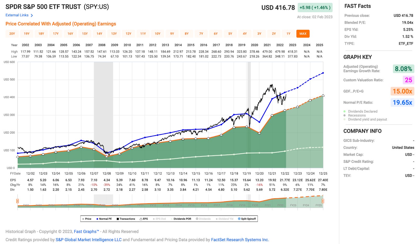This screenshot has height=244, width=418.
Task: Show the 2Y chart range
Action: pyautogui.click(x=274, y=34)
